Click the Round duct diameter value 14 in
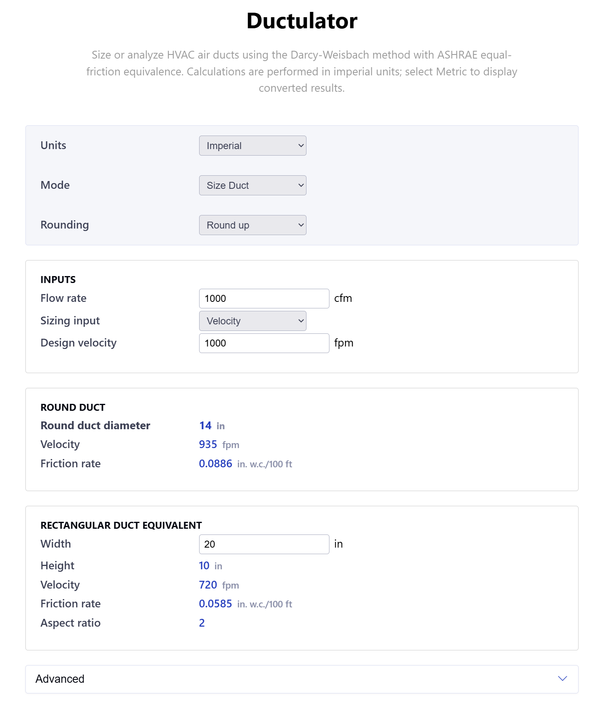The image size is (597, 702). [212, 426]
